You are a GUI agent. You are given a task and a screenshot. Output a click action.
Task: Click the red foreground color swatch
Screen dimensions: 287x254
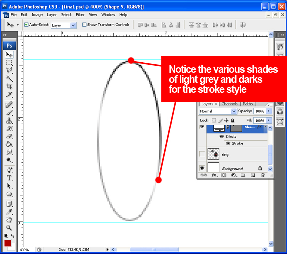(8, 243)
